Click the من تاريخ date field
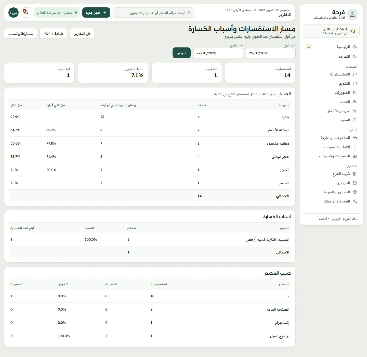Viewport: 367px width, 357px height. pyautogui.click(x=271, y=53)
